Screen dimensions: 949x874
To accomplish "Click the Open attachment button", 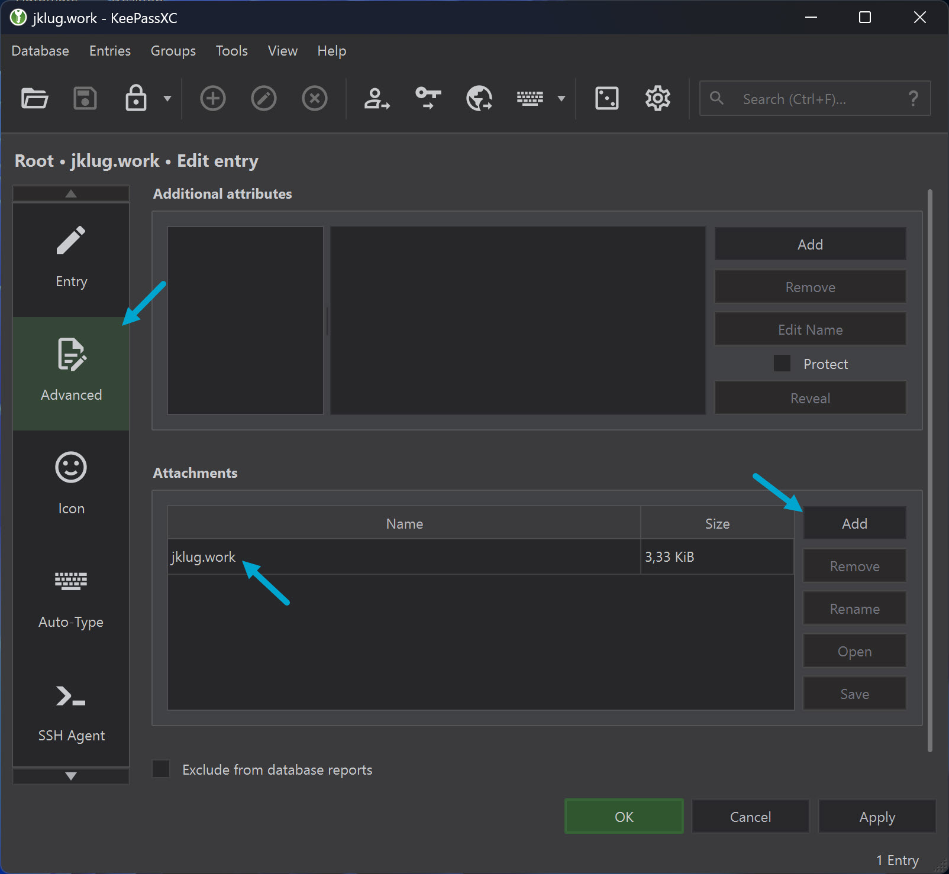I will point(854,651).
